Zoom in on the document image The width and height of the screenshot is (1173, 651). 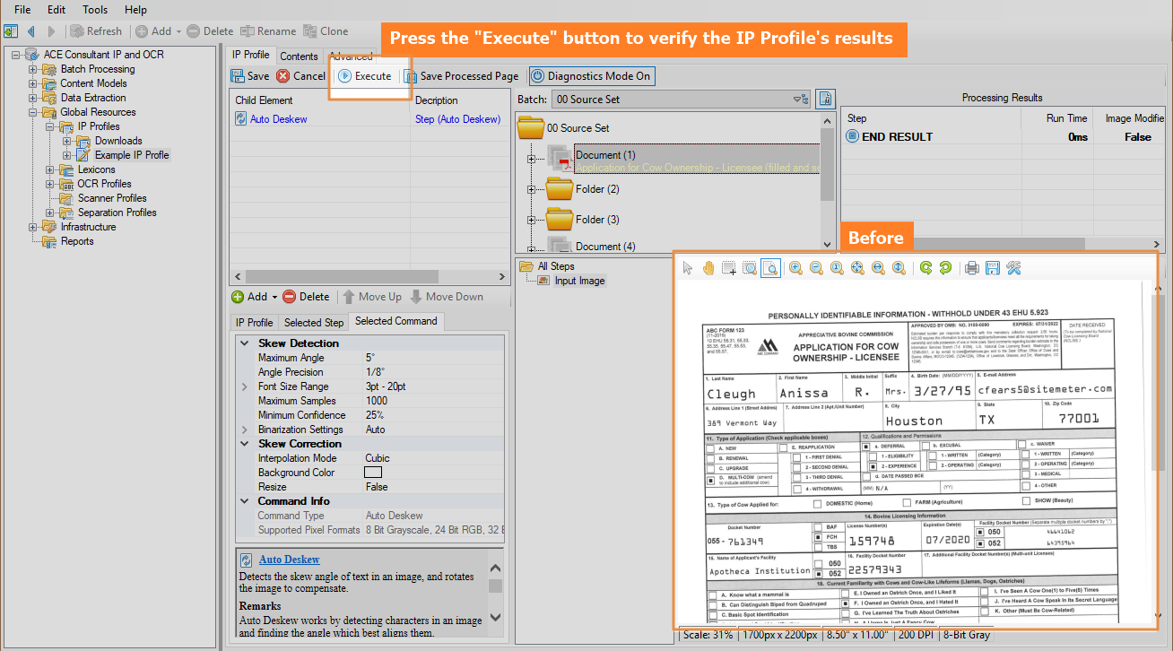795,267
